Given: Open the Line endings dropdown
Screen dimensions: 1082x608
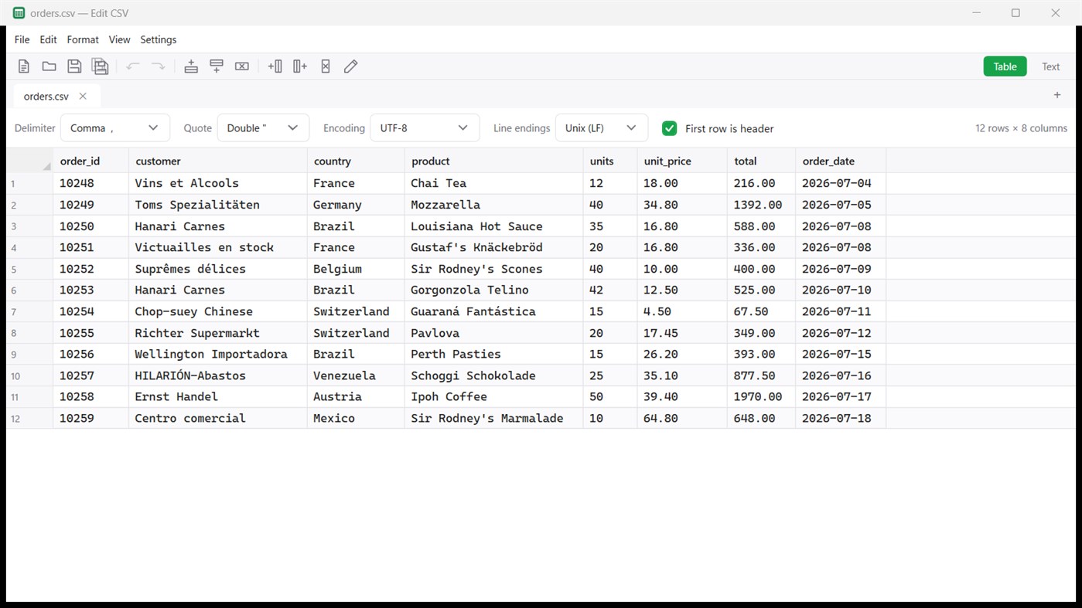Looking at the screenshot, I should [x=602, y=128].
